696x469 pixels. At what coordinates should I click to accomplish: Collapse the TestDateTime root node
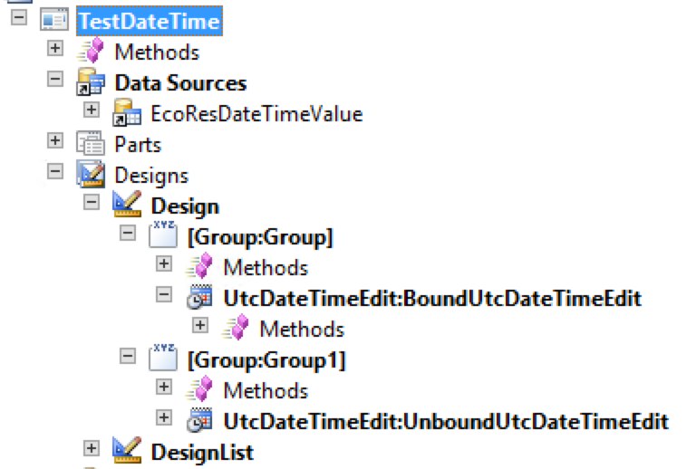click(x=19, y=18)
